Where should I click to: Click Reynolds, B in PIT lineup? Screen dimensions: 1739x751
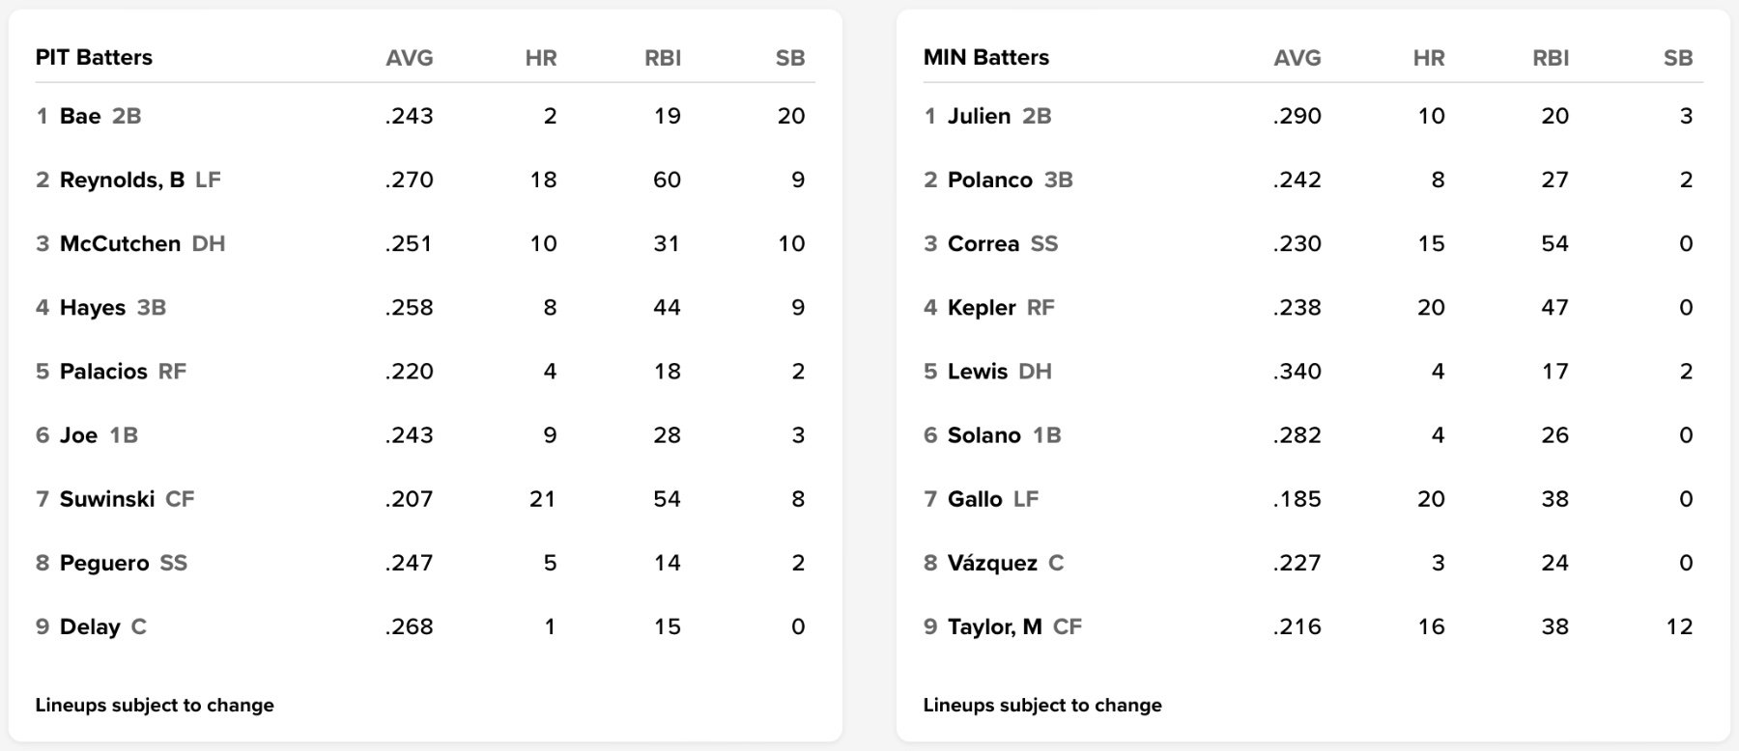point(122,180)
